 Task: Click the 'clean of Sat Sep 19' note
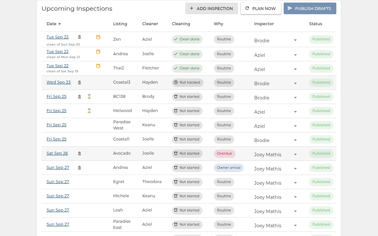click(62, 71)
